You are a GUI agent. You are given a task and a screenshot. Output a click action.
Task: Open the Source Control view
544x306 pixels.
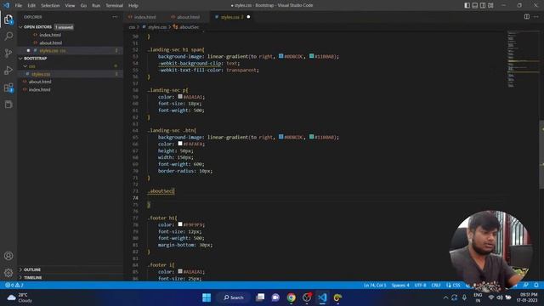(8, 53)
